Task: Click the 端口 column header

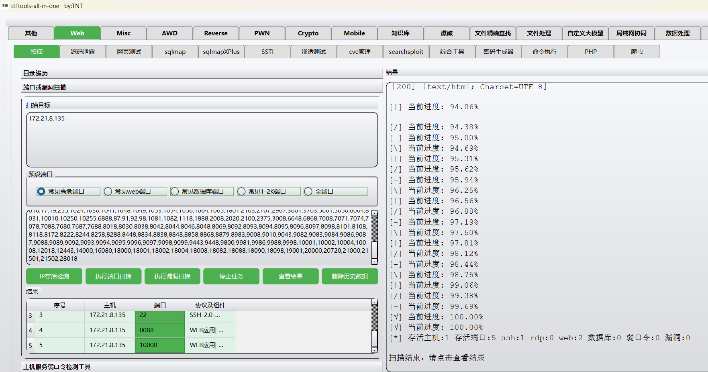Action: click(x=160, y=305)
